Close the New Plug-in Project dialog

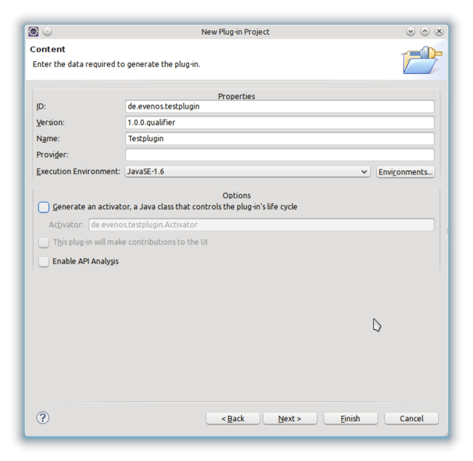click(439, 32)
